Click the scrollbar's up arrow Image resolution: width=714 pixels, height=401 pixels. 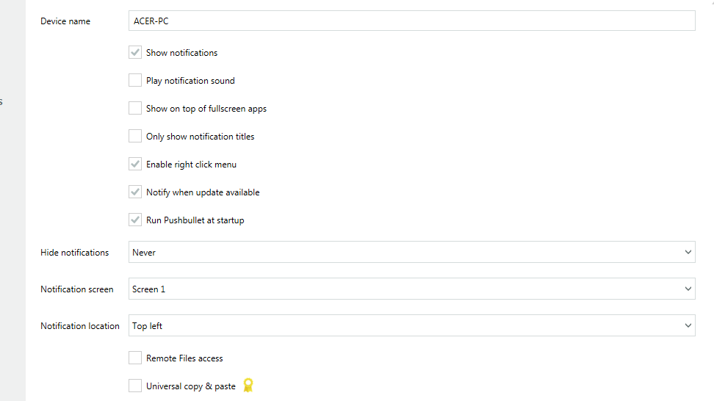tap(711, 3)
